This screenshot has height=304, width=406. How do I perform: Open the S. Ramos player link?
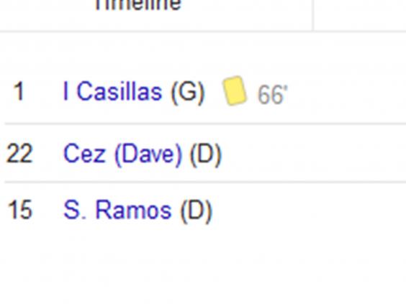(117, 210)
